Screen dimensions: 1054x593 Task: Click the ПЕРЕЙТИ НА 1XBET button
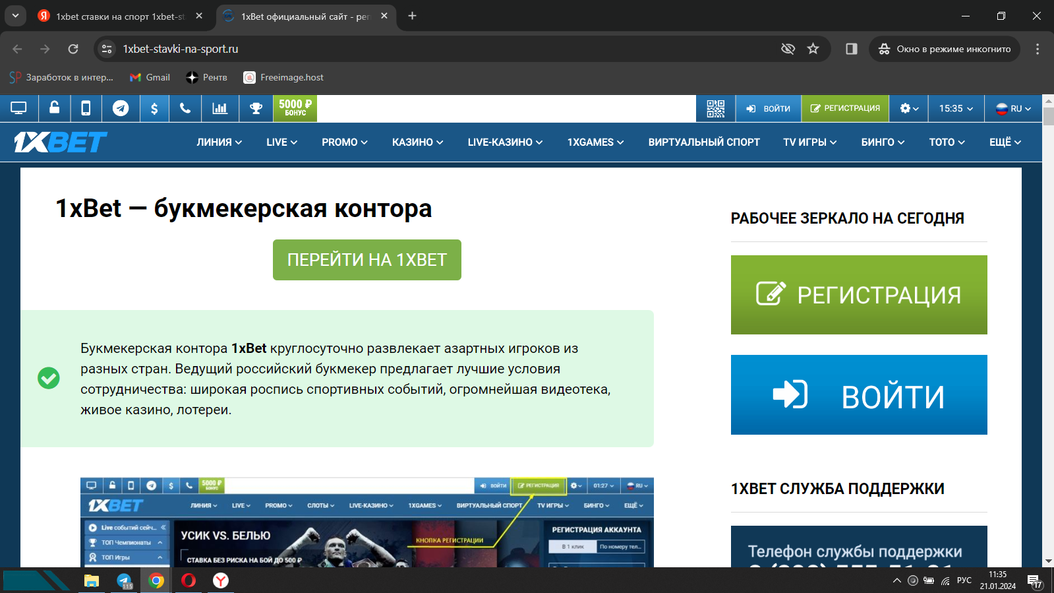coord(367,260)
